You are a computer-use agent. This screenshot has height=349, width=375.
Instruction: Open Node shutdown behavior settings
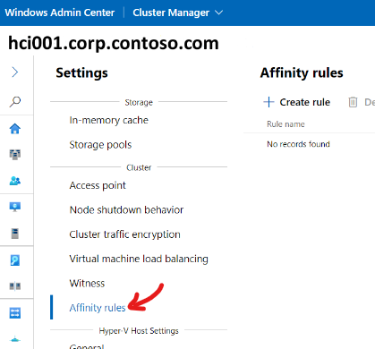tap(126, 210)
